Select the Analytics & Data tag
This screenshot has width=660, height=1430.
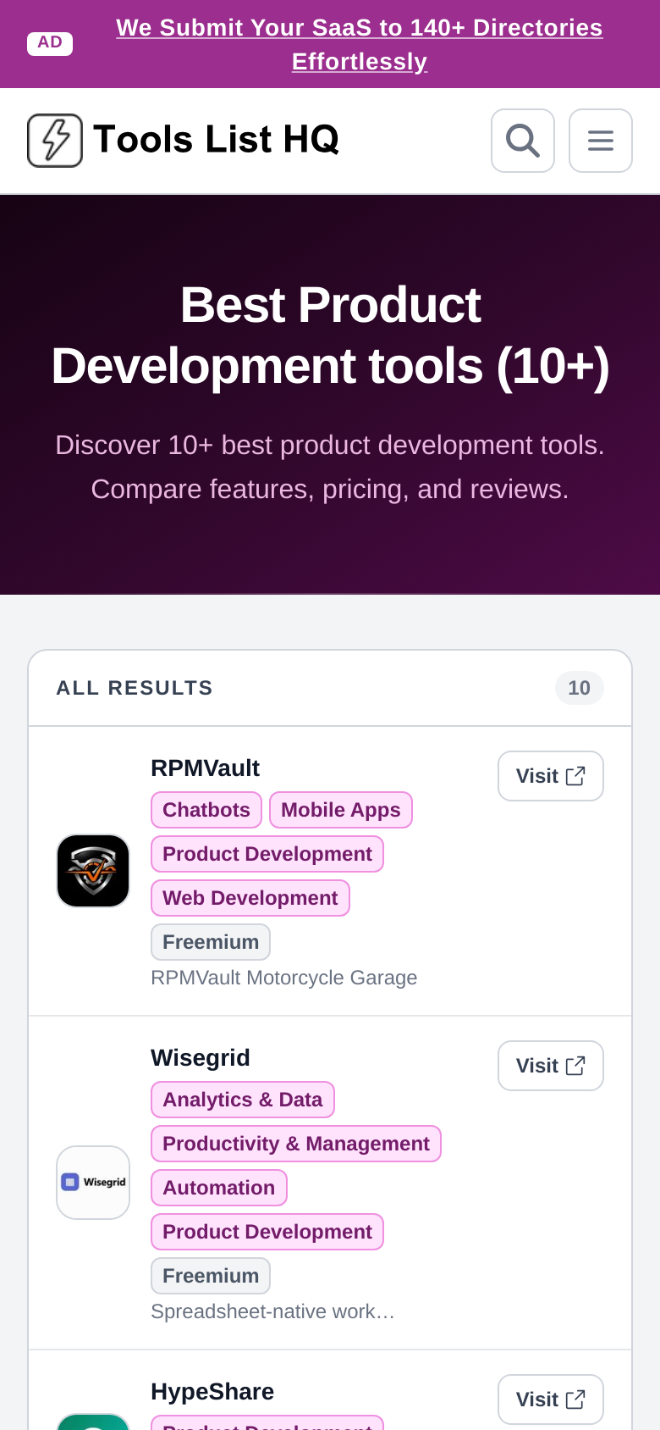(x=243, y=1100)
